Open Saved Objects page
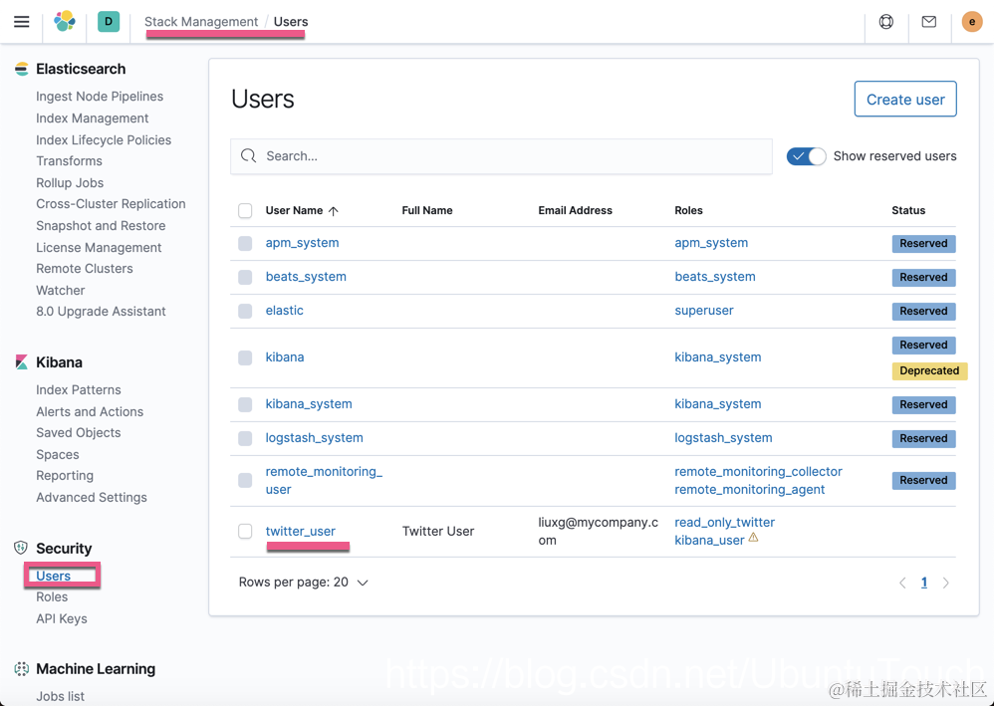 click(78, 433)
